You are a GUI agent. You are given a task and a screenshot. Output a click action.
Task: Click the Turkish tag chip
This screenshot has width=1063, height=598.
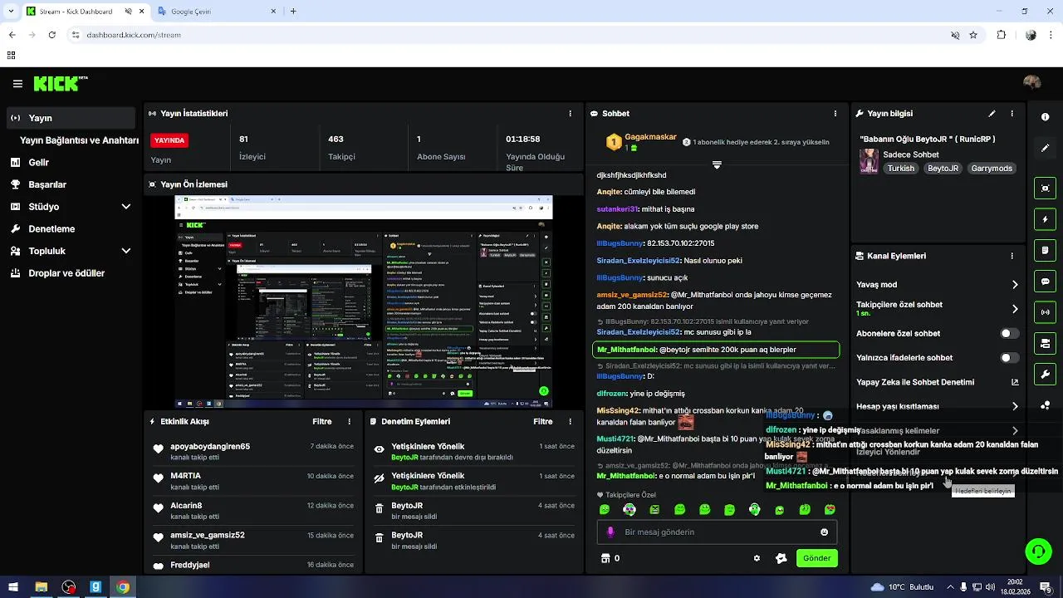coord(900,168)
